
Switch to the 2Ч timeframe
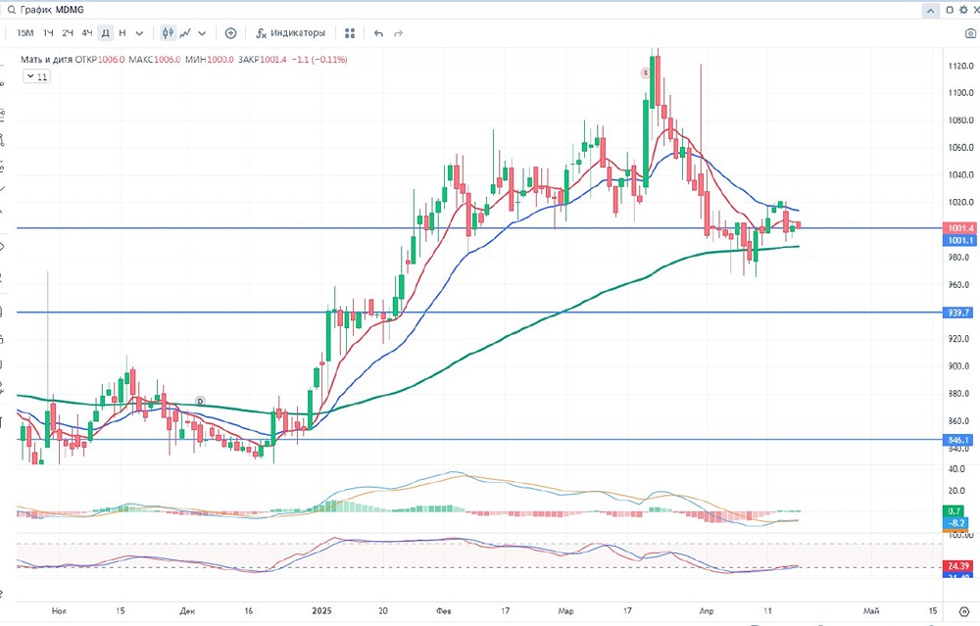point(68,33)
